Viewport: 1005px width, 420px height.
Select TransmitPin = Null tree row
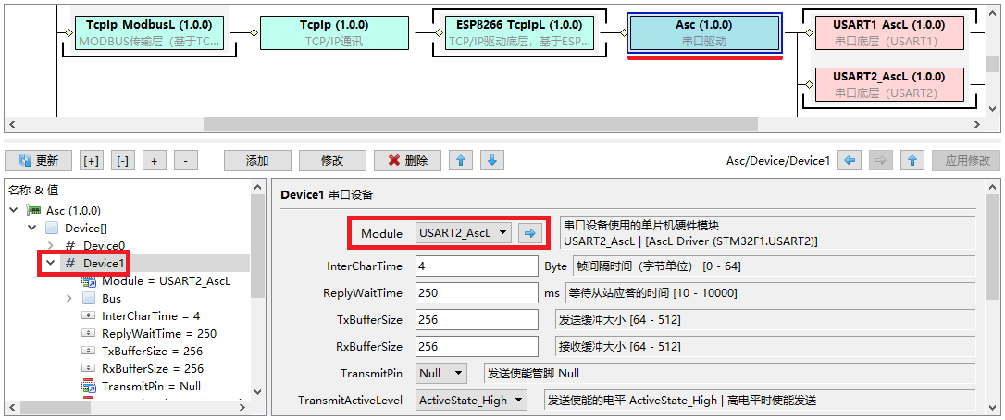[x=151, y=387]
